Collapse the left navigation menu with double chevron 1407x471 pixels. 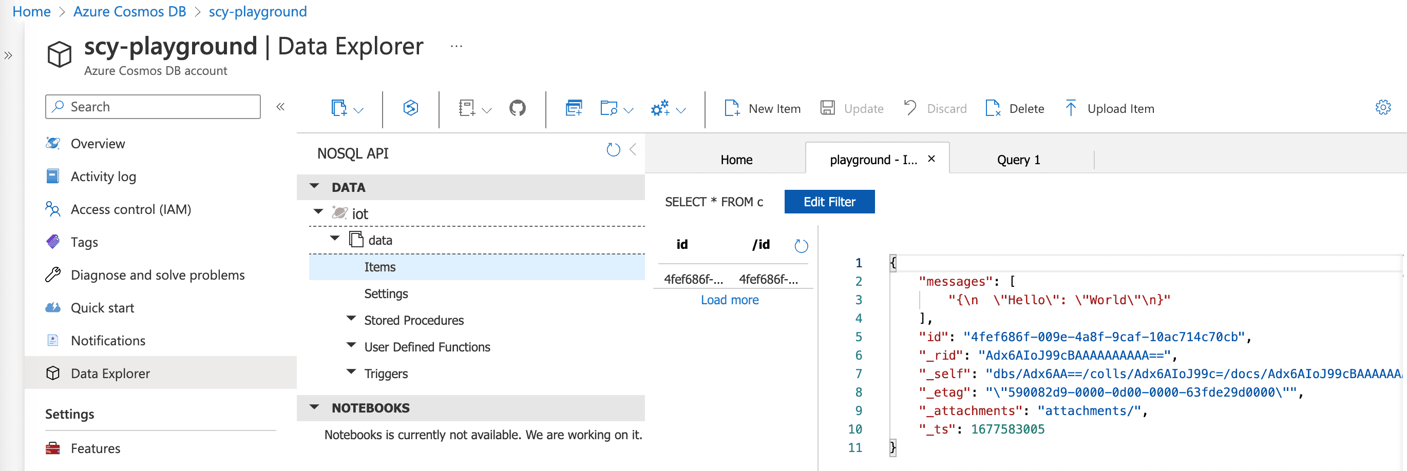[x=280, y=107]
